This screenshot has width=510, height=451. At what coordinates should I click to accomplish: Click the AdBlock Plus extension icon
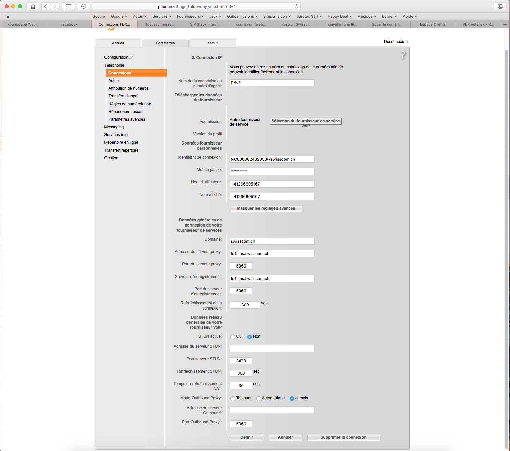[x=500, y=6]
